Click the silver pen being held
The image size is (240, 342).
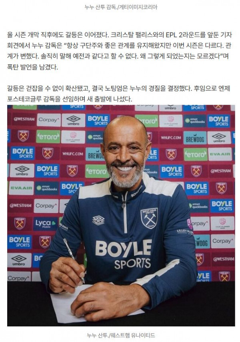coord(74,261)
